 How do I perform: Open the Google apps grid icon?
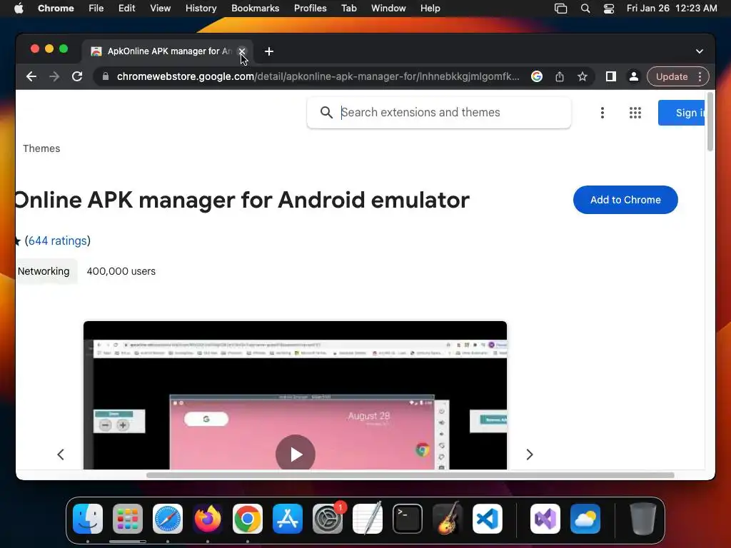click(635, 112)
